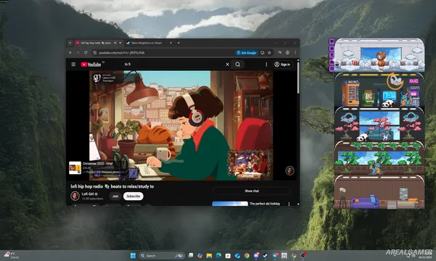Join the Lofi Girl channel
Screen dimensions: 436x261
115,196
